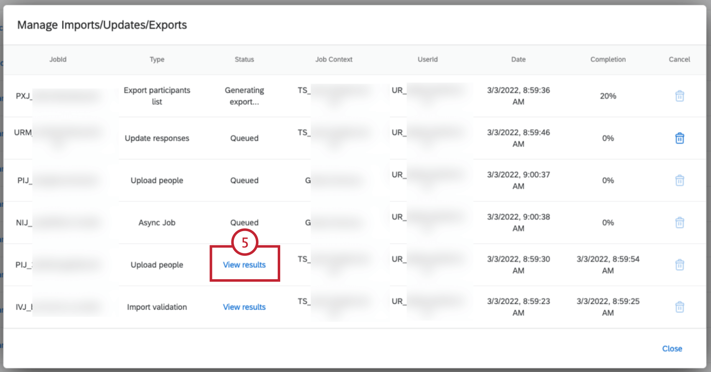The image size is (711, 372).
Task: Click trash icon for completed Upload people job
Action: (680, 265)
